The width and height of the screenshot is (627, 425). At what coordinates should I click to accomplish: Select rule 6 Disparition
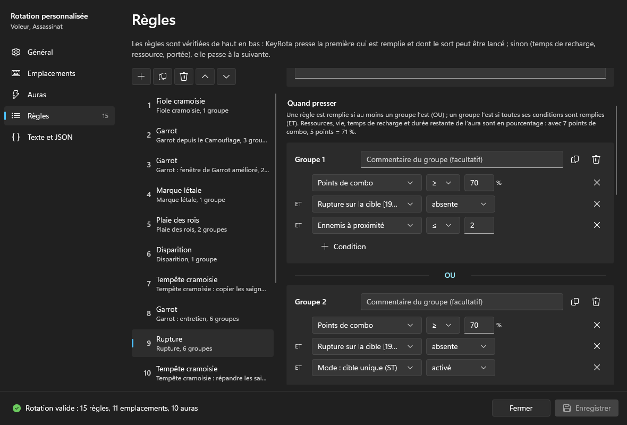click(203, 254)
